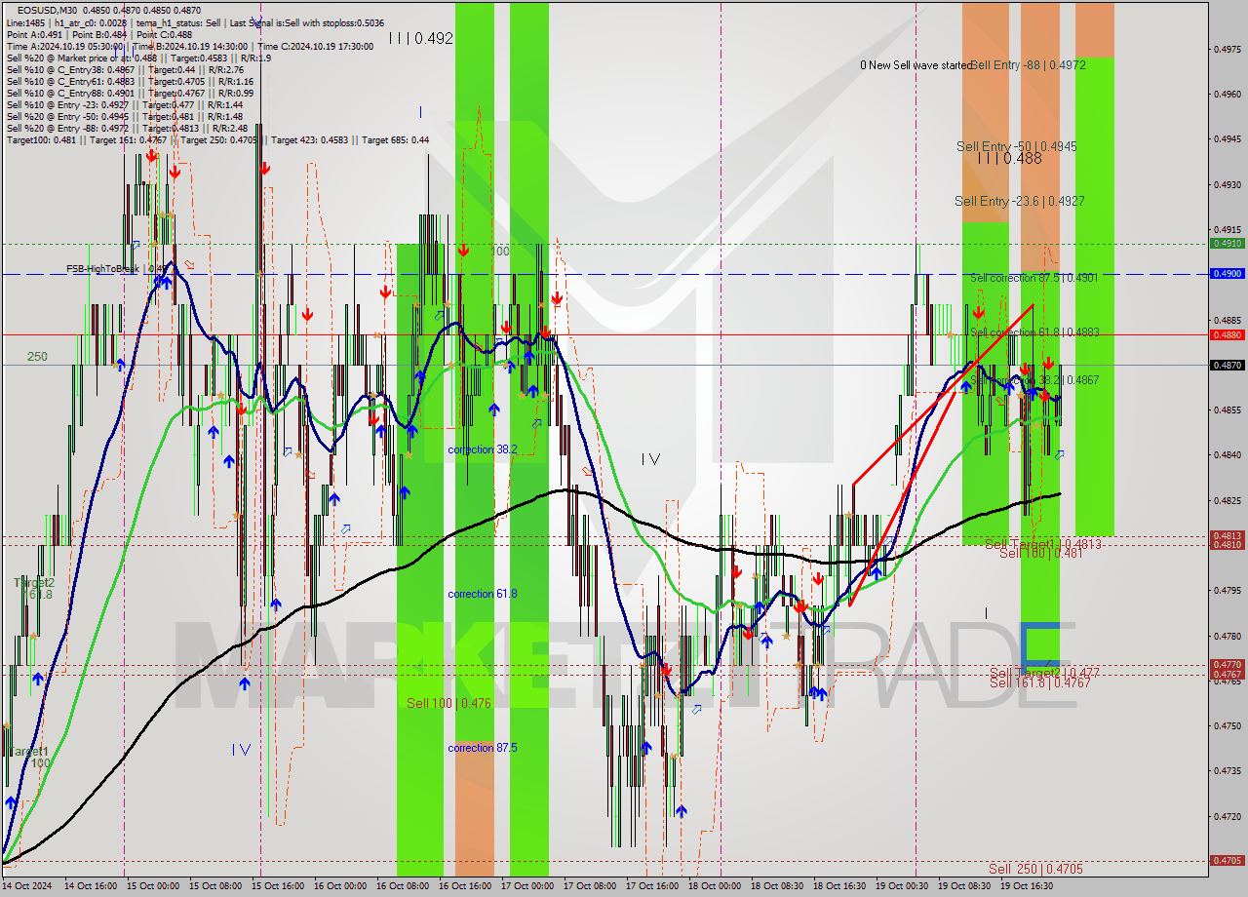Click the 'I I I 0.488' wave label

1010,158
